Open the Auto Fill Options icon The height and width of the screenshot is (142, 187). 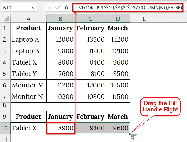click(134, 138)
